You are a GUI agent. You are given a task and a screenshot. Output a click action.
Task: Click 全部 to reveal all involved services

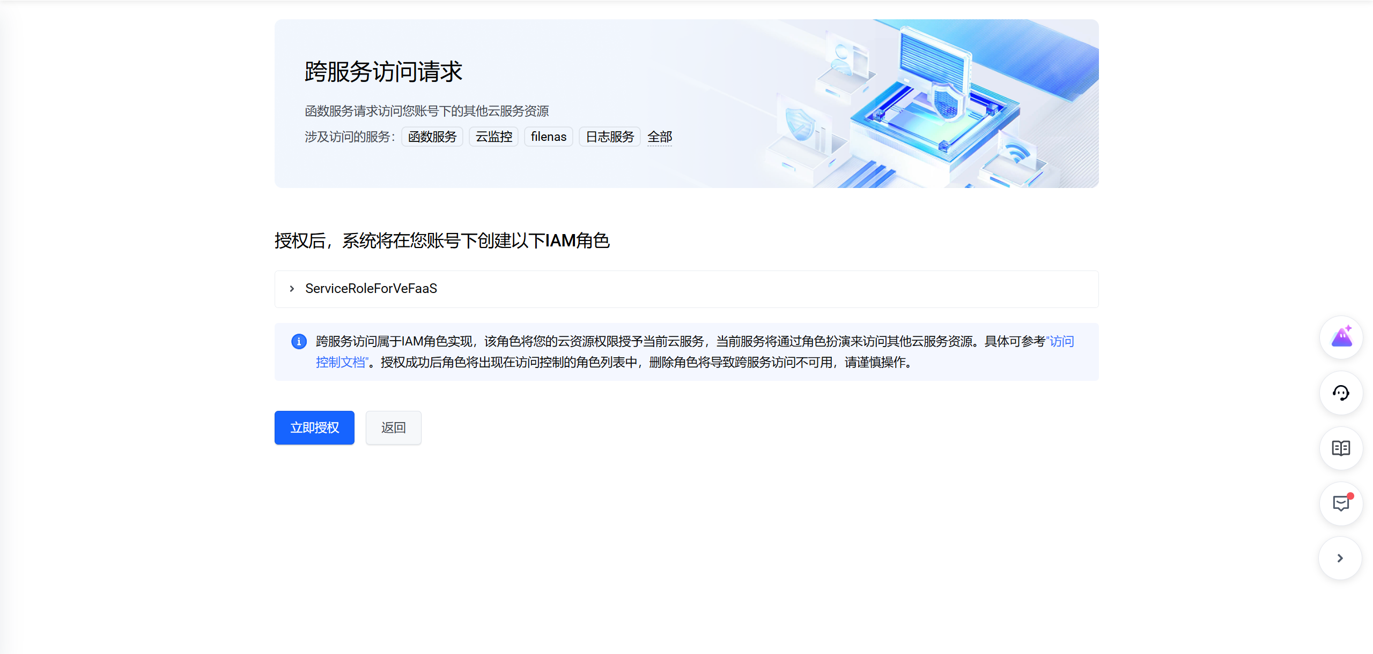pyautogui.click(x=660, y=137)
